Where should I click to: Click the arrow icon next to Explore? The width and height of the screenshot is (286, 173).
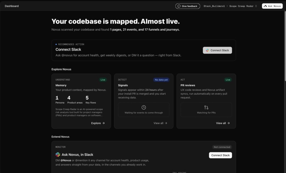click(103, 123)
